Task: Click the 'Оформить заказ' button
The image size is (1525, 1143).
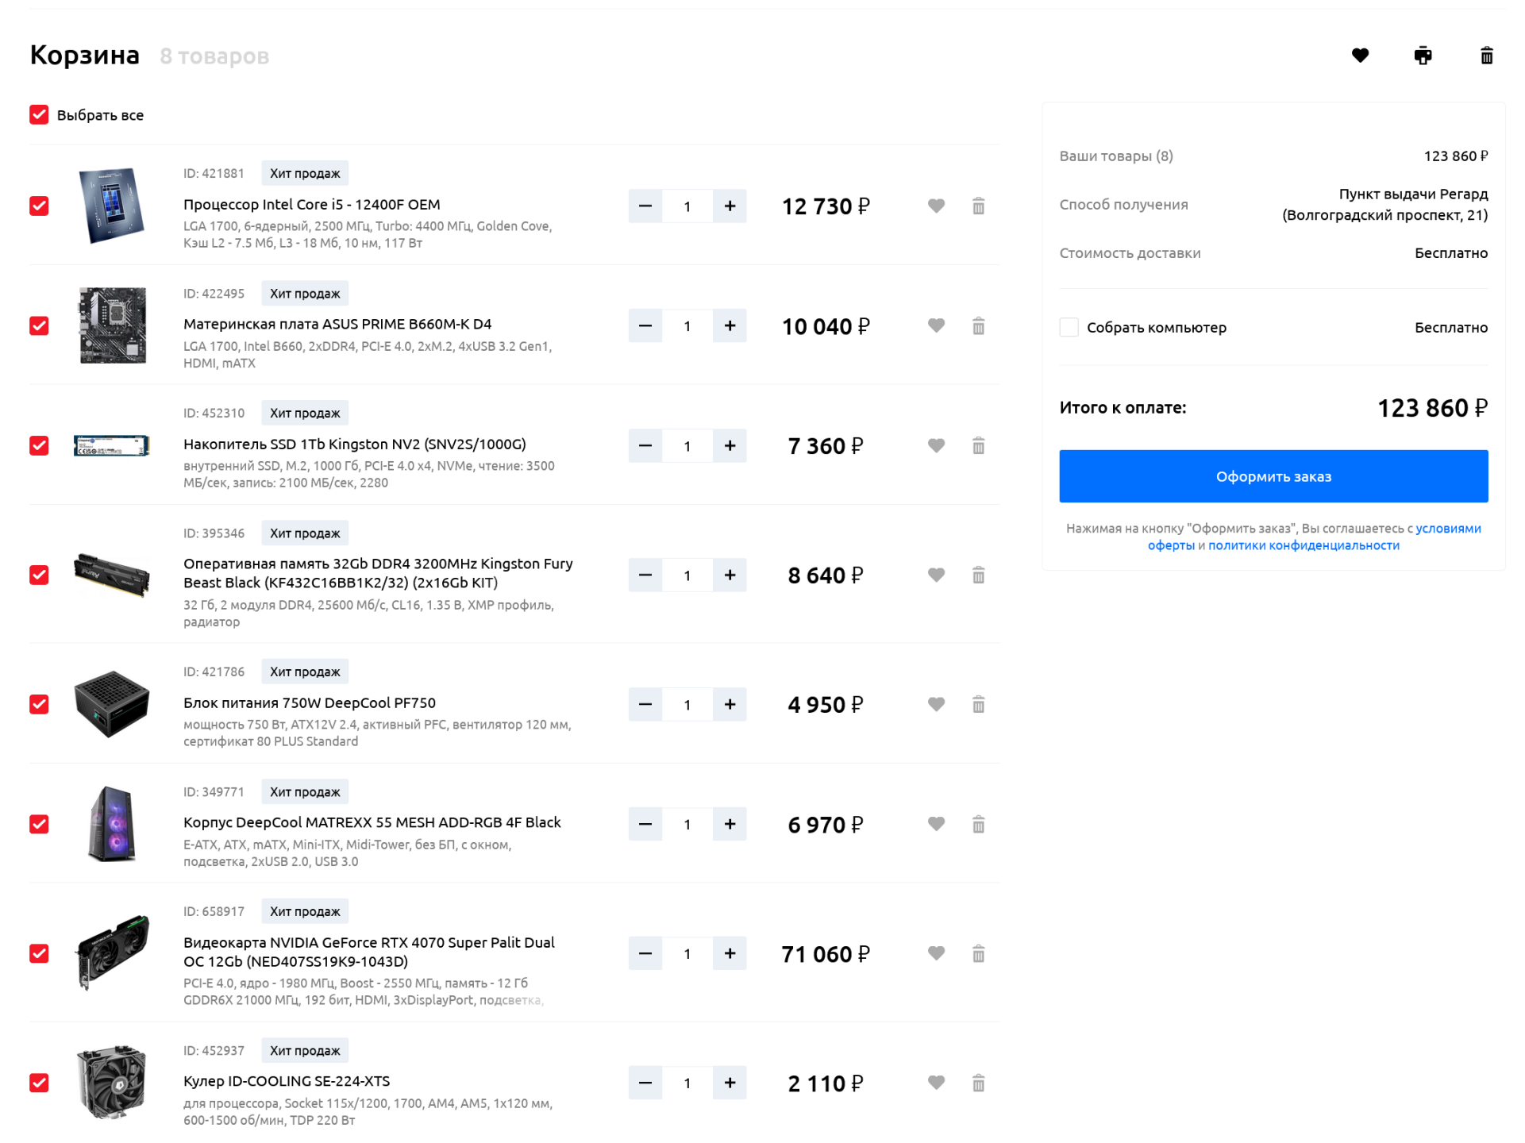Action: point(1273,476)
